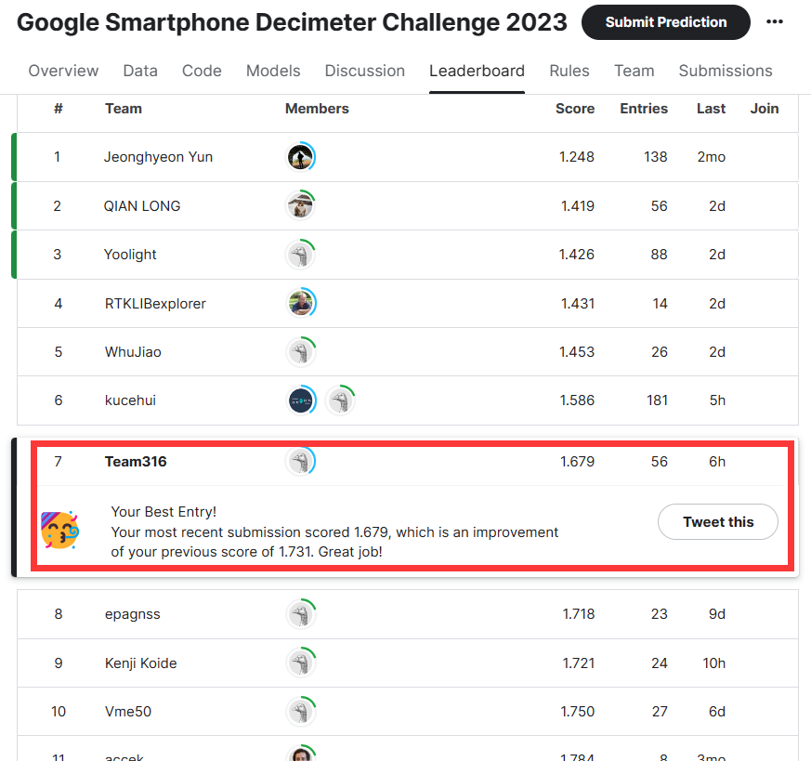The width and height of the screenshot is (811, 761).
Task: Click kucehui's second goose avatar
Action: [x=341, y=400]
